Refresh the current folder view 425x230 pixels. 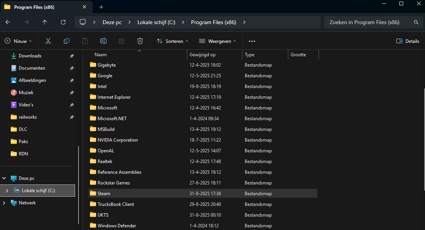pos(63,22)
